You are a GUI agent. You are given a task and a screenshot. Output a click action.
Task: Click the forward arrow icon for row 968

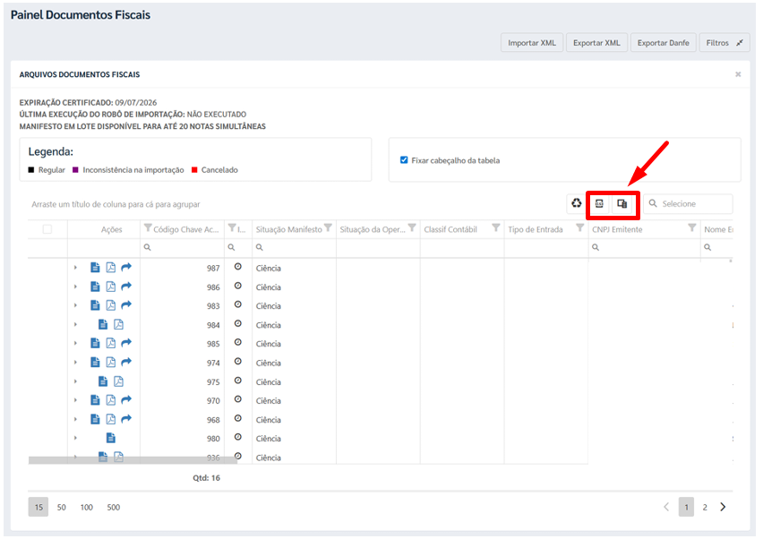point(126,419)
